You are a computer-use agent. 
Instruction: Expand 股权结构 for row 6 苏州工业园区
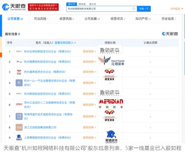pyautogui.click(x=89, y=105)
